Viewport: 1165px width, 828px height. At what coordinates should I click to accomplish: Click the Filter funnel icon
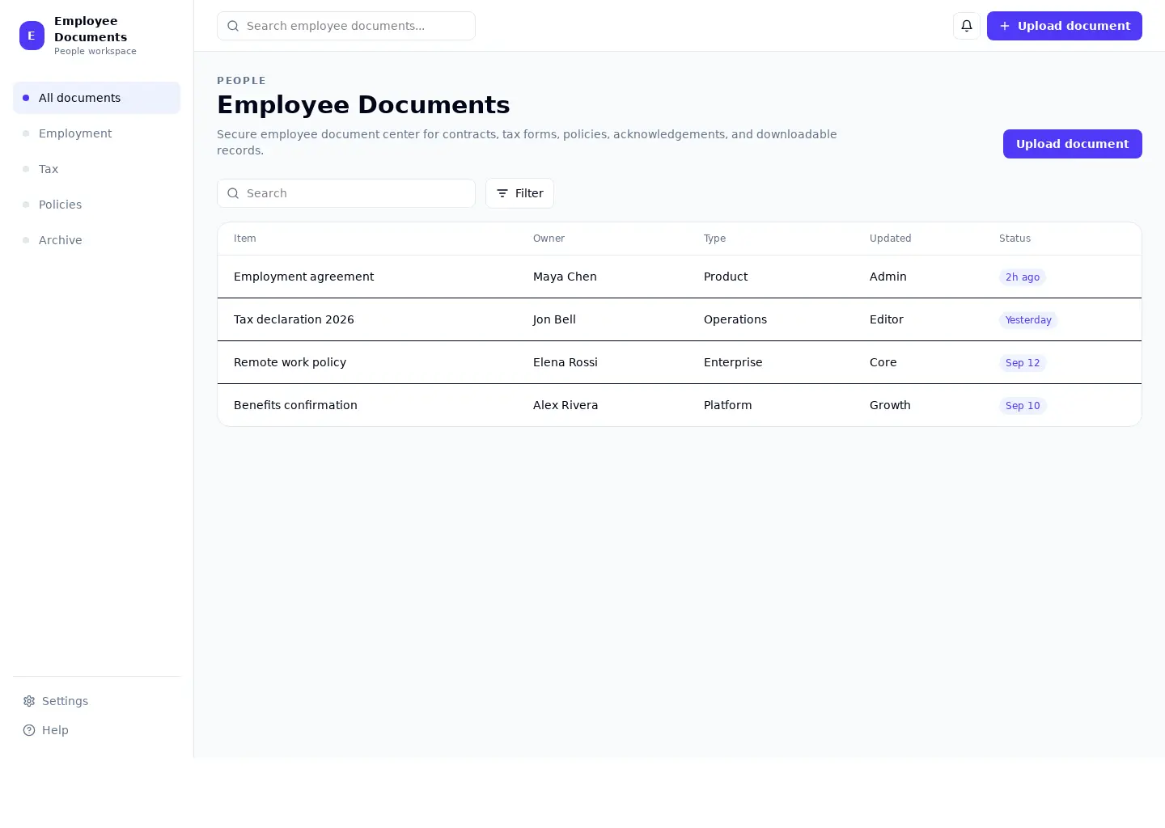(x=502, y=193)
